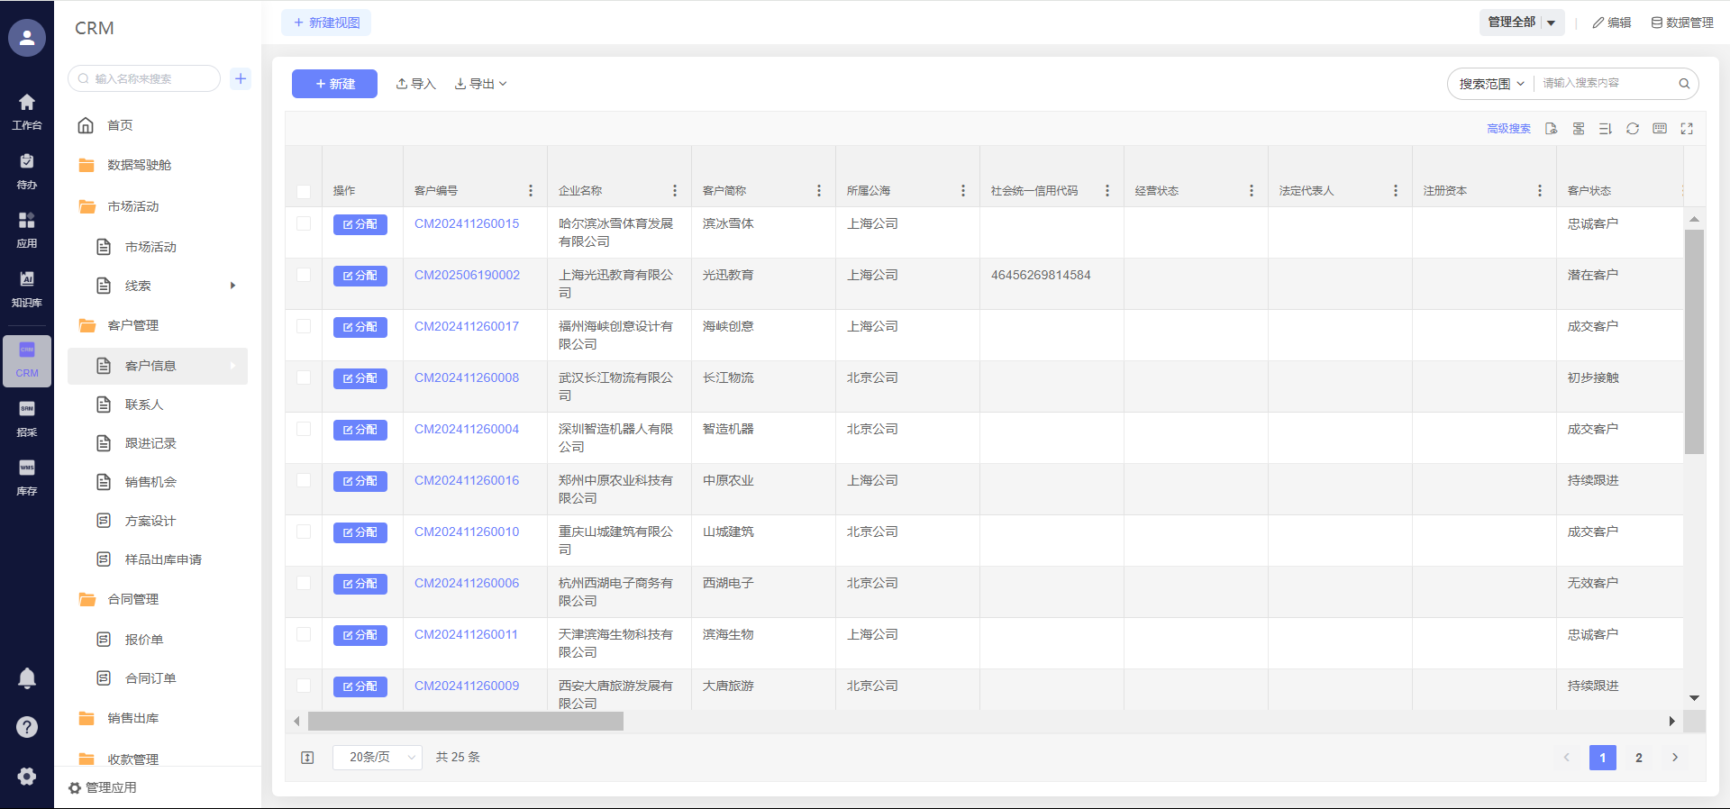1730x809 pixels.
Task: Open the 20条/页 page size dropdown
Action: point(377,758)
